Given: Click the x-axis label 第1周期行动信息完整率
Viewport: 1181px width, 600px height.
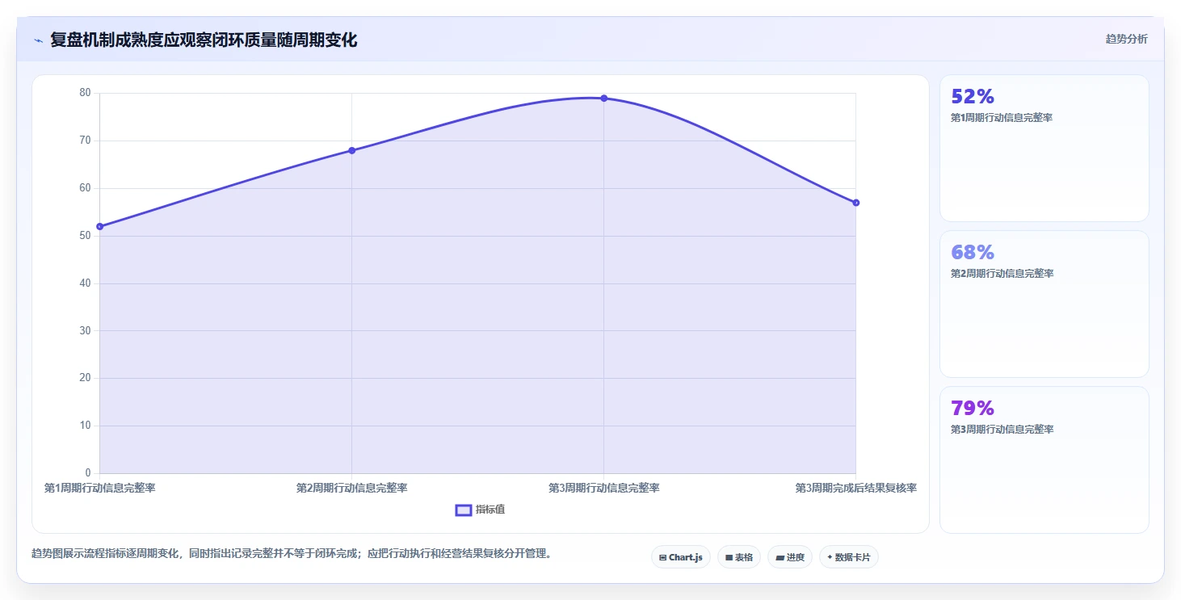Looking at the screenshot, I should pos(99,488).
